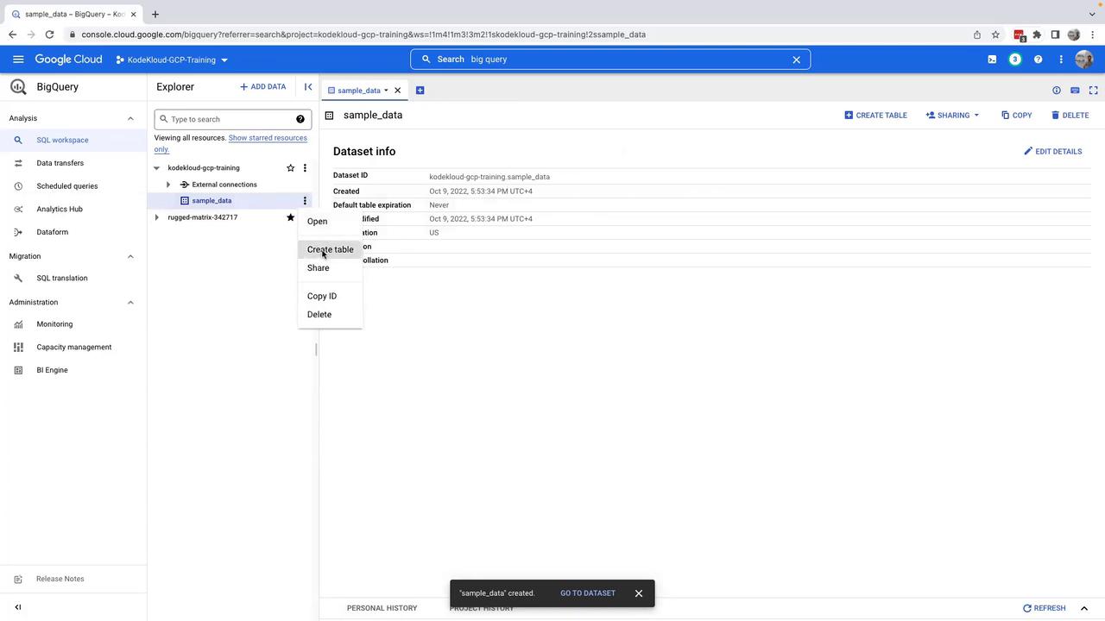Expand External connections node
The image size is (1105, 621).
pos(168,185)
